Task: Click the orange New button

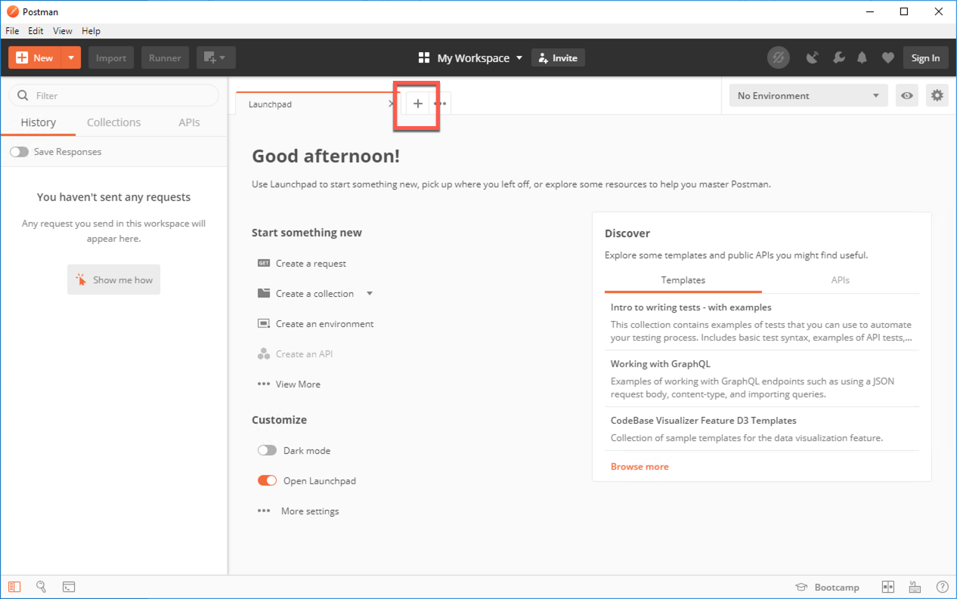Action: [x=34, y=58]
